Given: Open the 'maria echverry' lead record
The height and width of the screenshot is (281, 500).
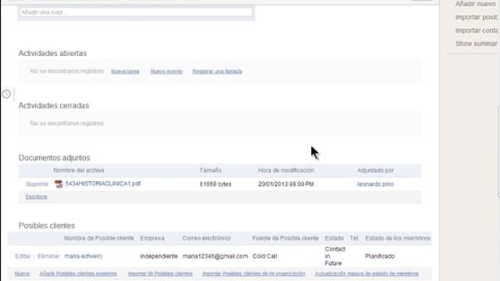Looking at the screenshot, I should pos(84,256).
